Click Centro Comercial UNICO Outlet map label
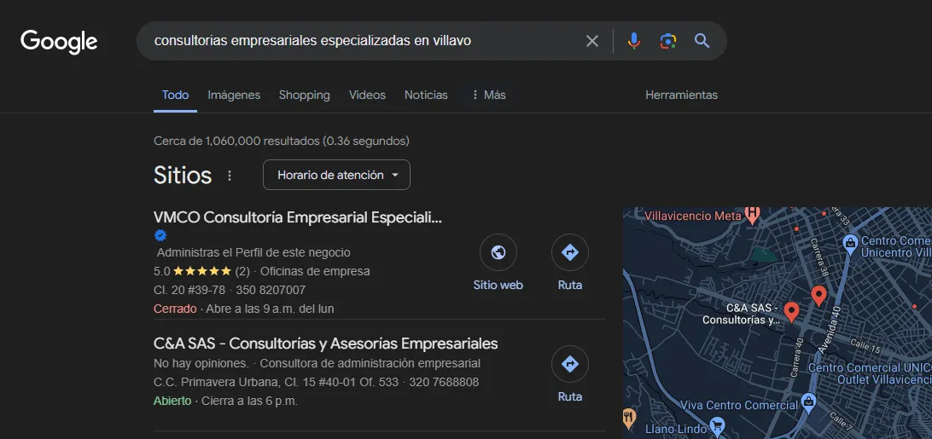 pyautogui.click(x=870, y=373)
